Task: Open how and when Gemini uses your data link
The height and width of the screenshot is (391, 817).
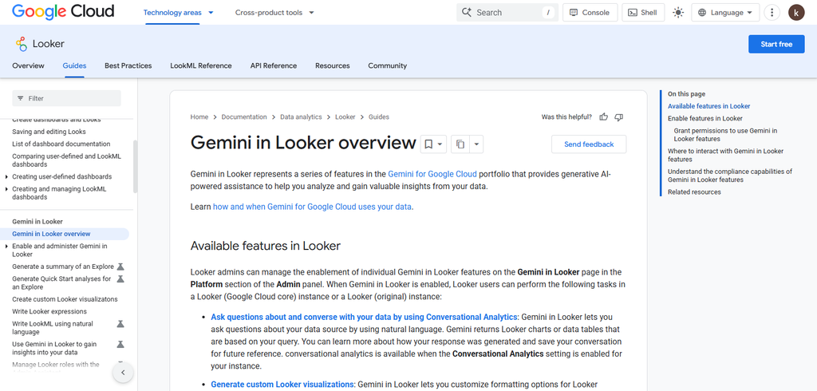Action: click(x=312, y=207)
